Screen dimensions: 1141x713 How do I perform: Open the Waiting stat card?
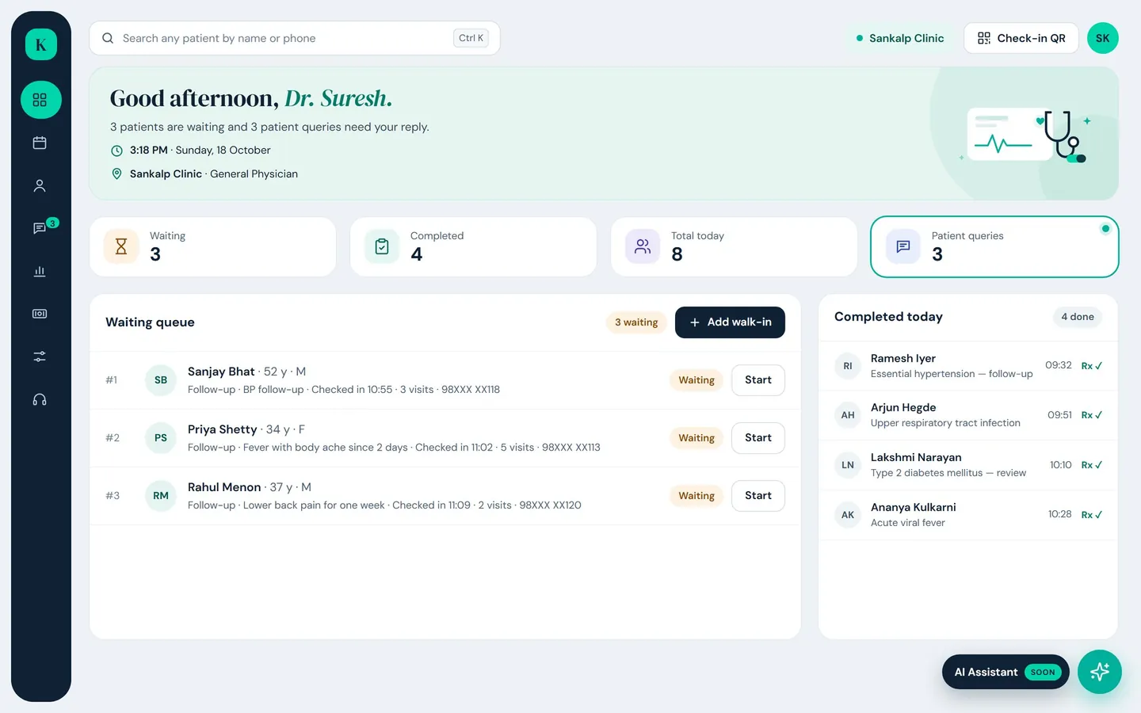pyautogui.click(x=212, y=247)
